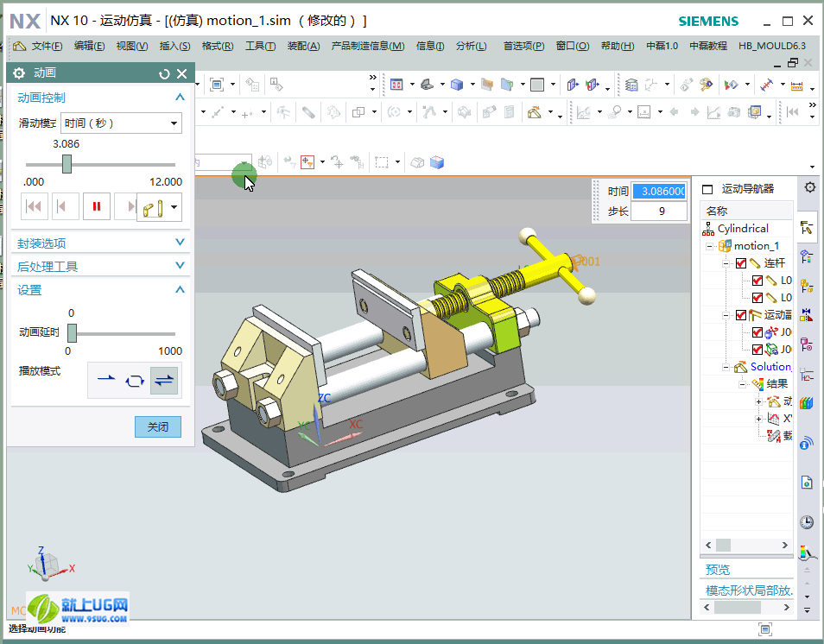This screenshot has height=644, width=824.
Task: Click the 步长 step input field
Action: tap(660, 212)
